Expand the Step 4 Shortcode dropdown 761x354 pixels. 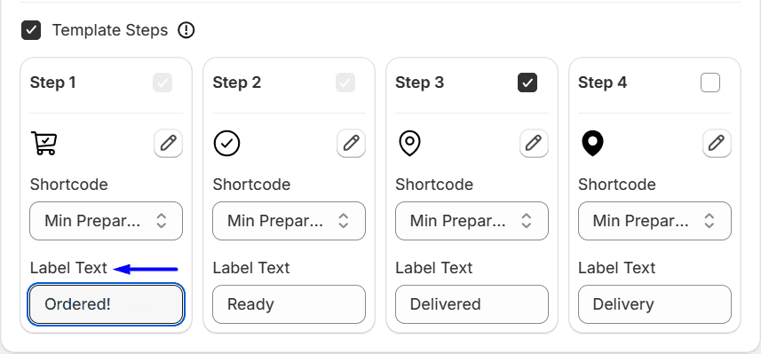pyautogui.click(x=654, y=221)
